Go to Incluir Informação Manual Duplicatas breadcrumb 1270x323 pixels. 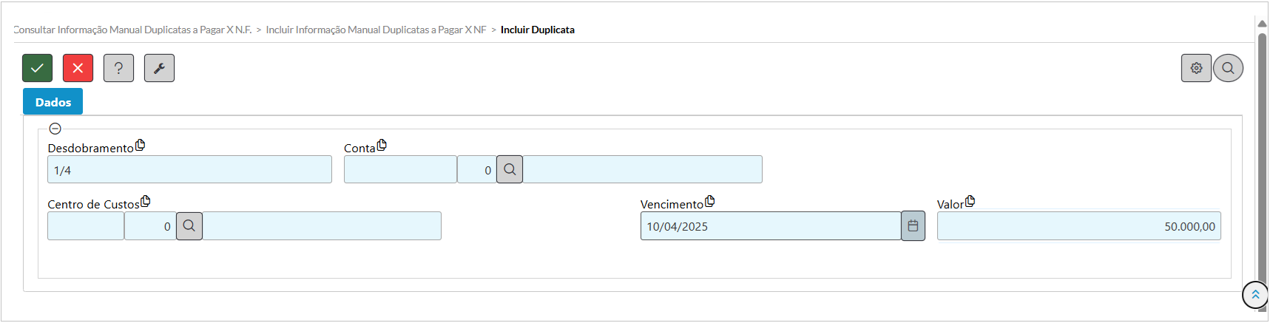376,30
